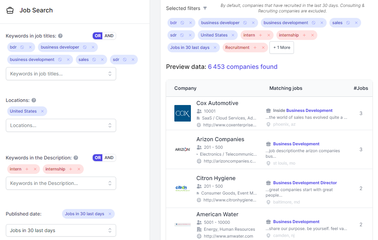The image size is (378, 240).
Task: Click Citron Hygiene logo thumbnail
Action: (x=183, y=188)
